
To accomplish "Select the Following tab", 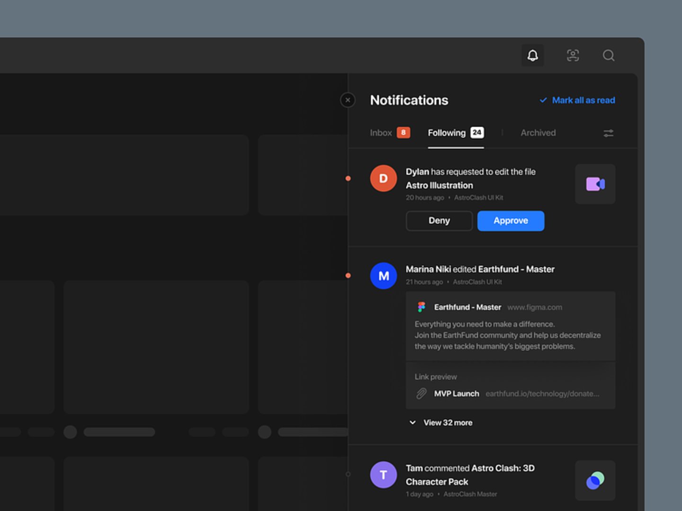I will 447,133.
